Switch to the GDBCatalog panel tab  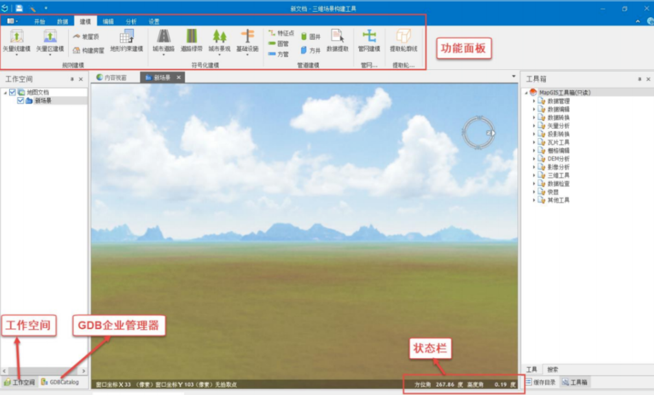pos(60,382)
